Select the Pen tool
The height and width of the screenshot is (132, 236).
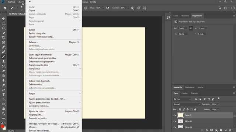coord(3,90)
